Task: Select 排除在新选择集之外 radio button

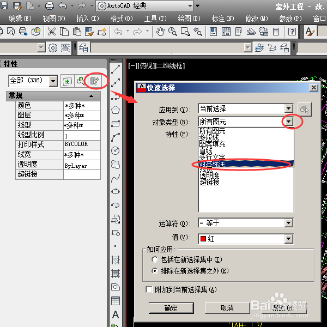Action: coord(155,271)
